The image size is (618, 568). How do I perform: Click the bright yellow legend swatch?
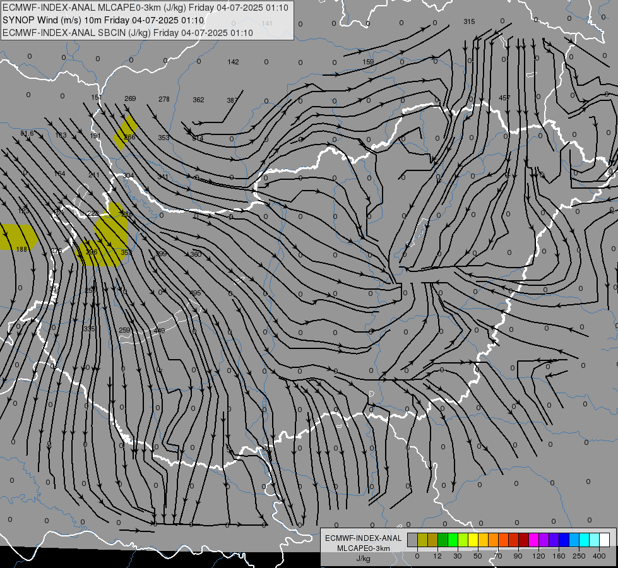click(x=473, y=540)
